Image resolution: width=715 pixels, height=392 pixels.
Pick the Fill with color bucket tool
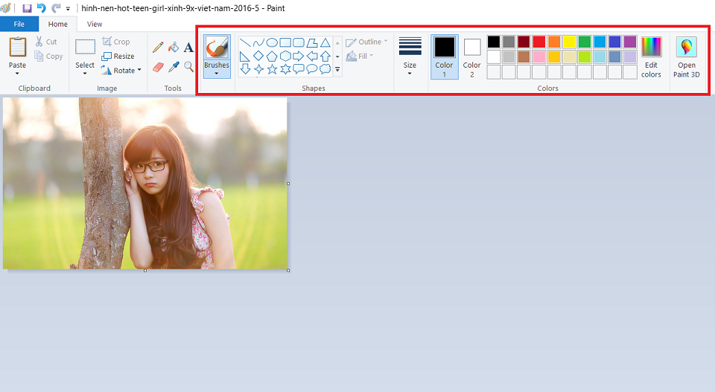[x=174, y=48]
